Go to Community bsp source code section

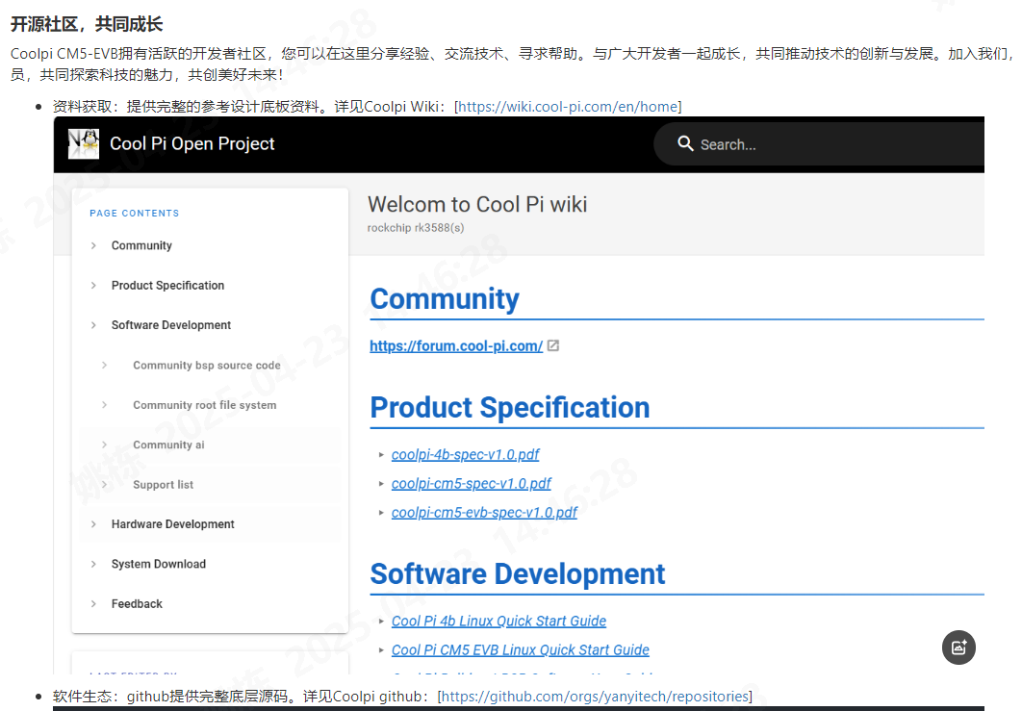pos(207,366)
